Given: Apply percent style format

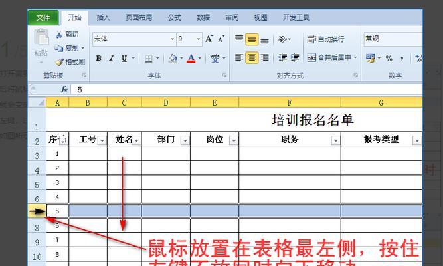Looking at the screenshot, I should 389,59.
